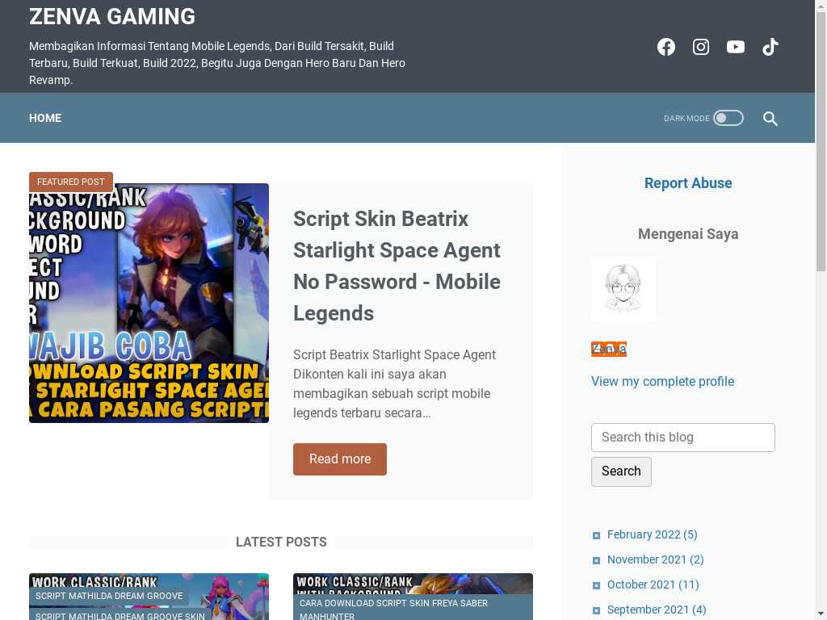This screenshot has width=827, height=620.
Task: Open the Report Abuse link
Action: tap(688, 183)
